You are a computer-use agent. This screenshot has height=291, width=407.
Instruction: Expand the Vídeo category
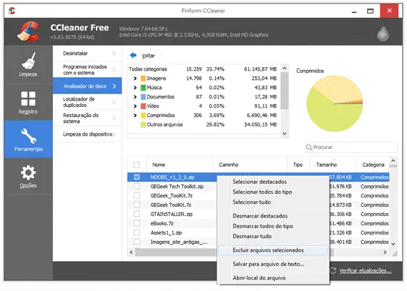point(135,106)
